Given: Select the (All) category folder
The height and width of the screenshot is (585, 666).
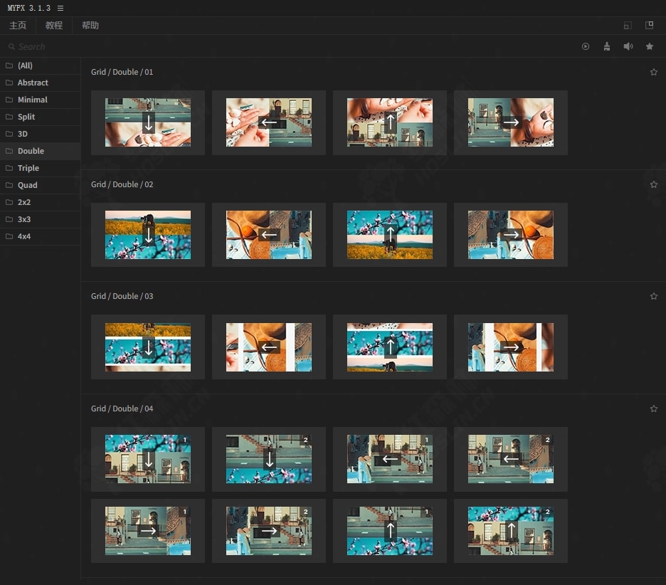Looking at the screenshot, I should coord(41,65).
